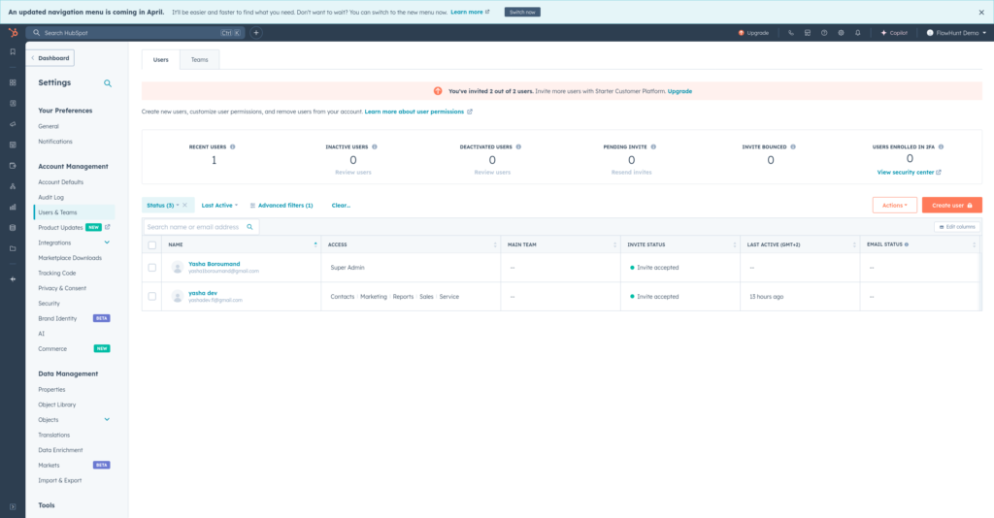Open Tracking Code settings page
The image size is (994, 518).
(x=57, y=273)
